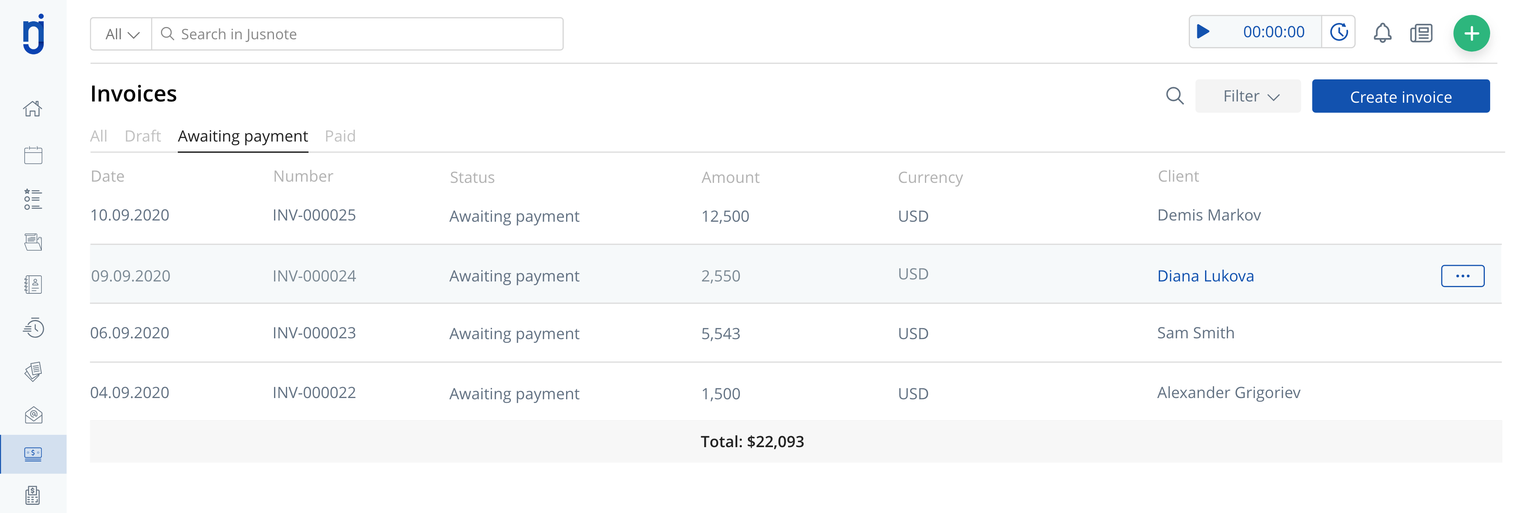The height and width of the screenshot is (513, 1518).
Task: Open client link Diana Lukova
Action: tap(1205, 276)
